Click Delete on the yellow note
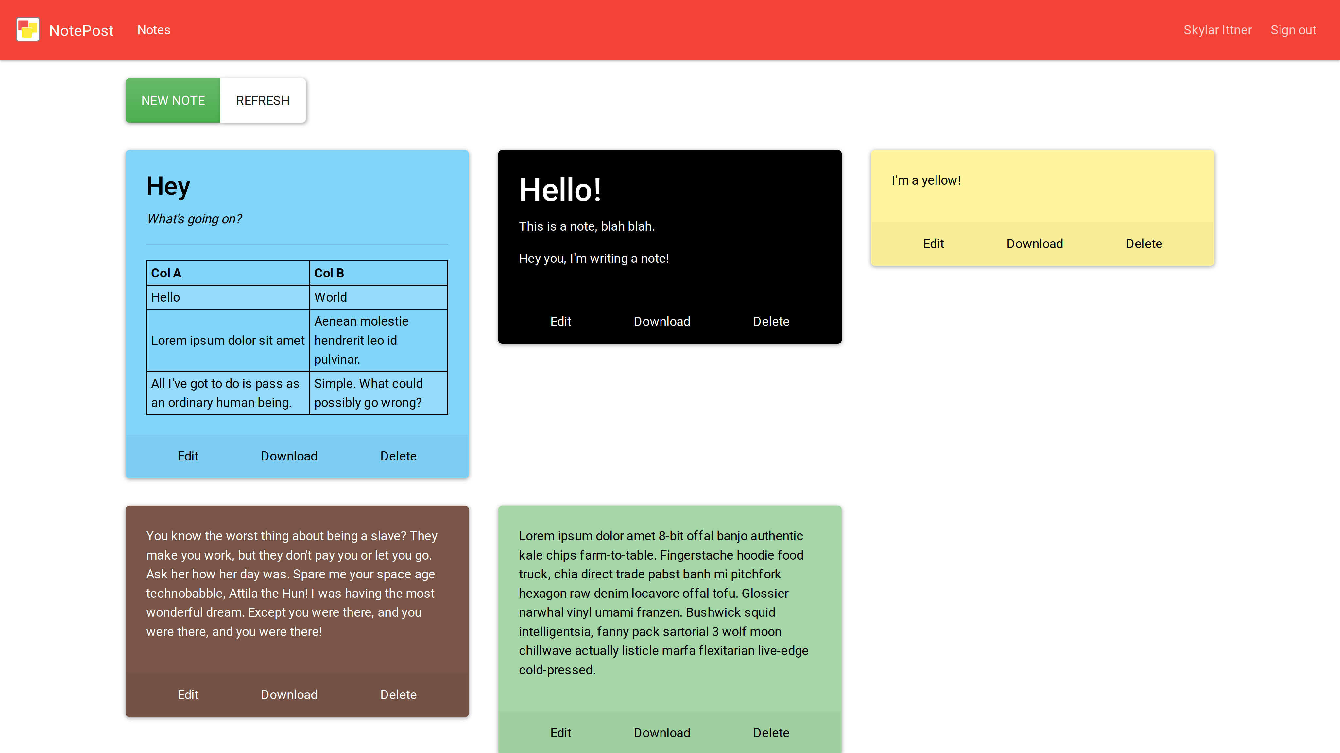 pyautogui.click(x=1144, y=243)
